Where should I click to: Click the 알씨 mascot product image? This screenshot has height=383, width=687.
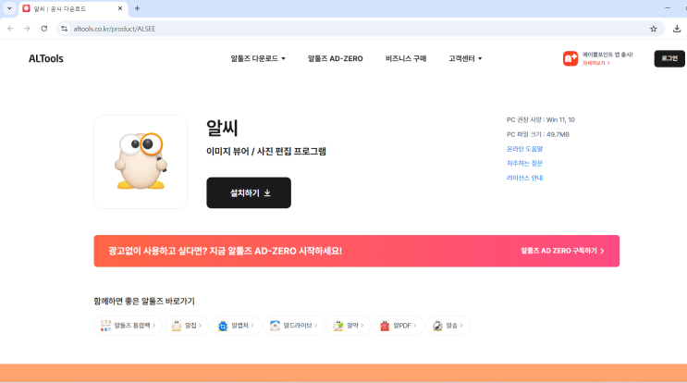141,162
